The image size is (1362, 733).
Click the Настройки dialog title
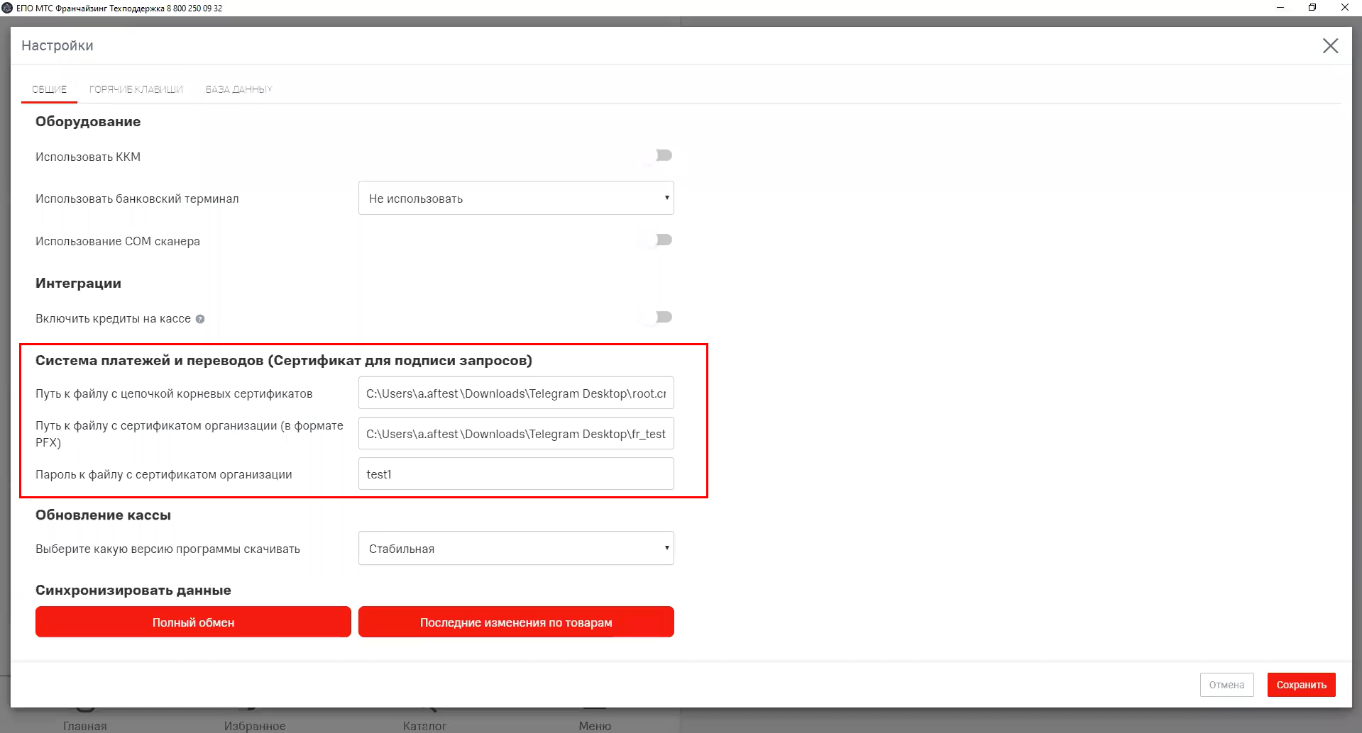[57, 45]
